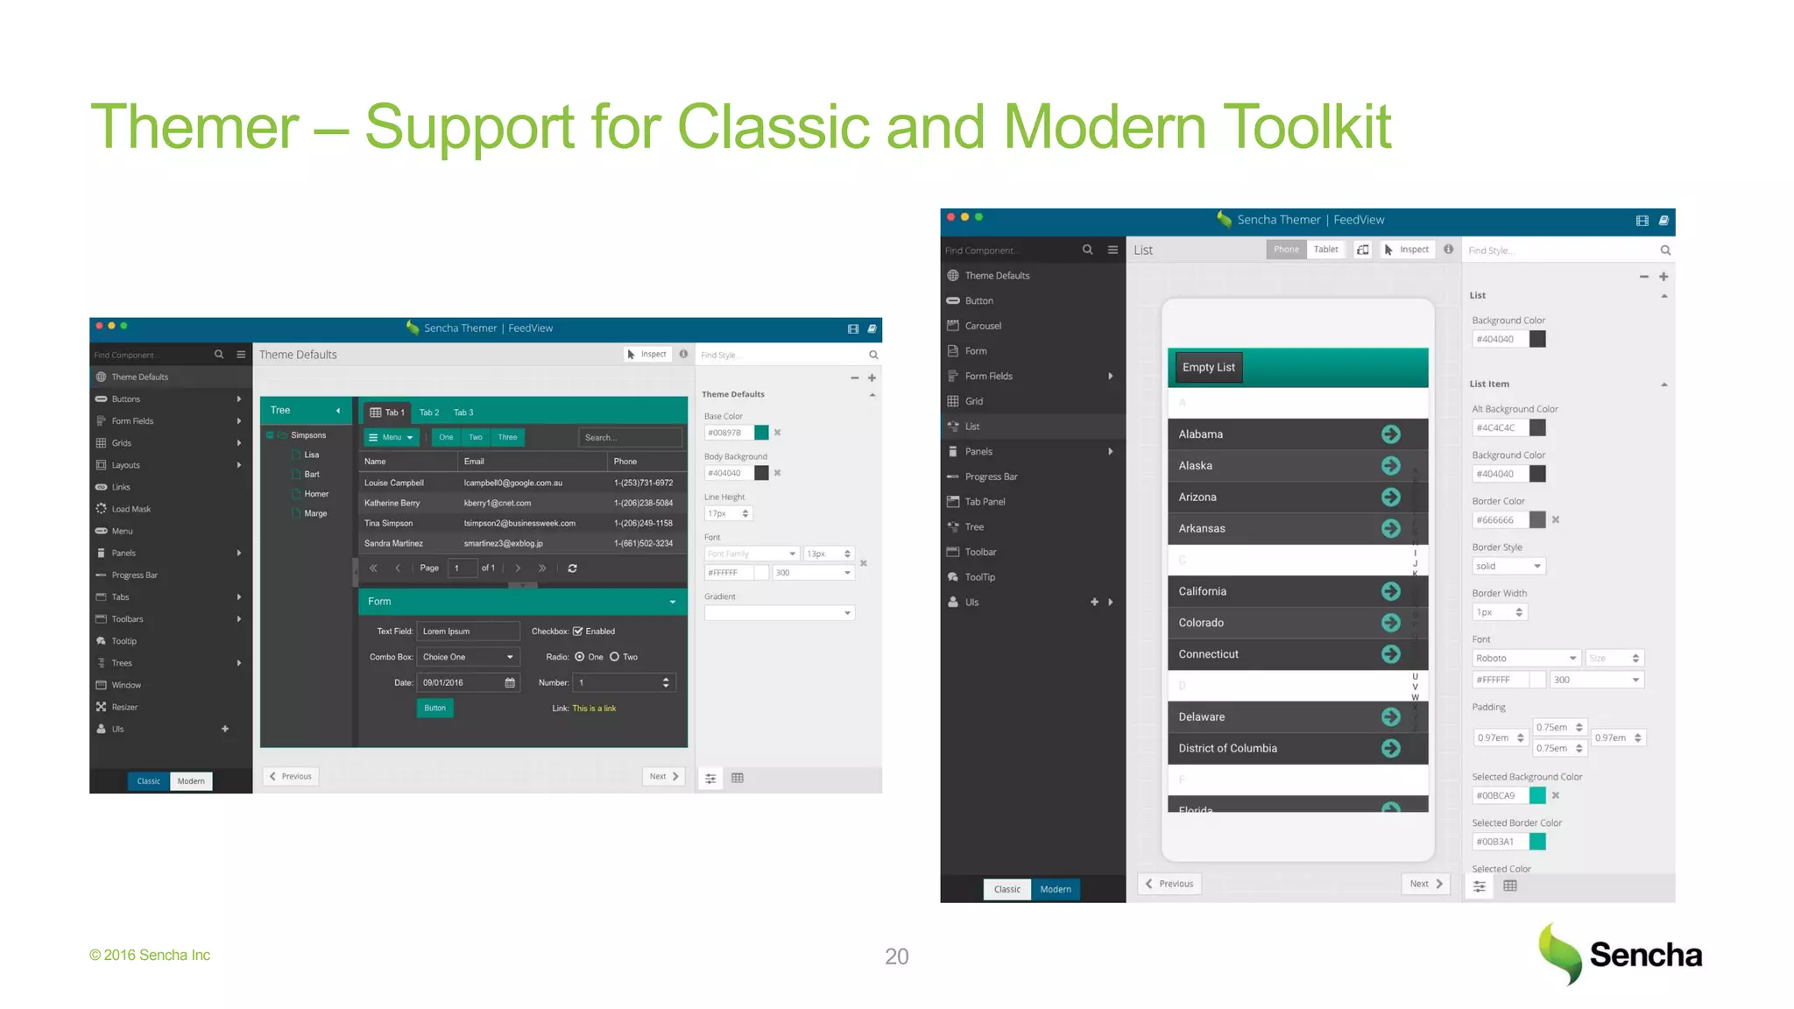1794x1009 pixels.
Task: Click arrow icon on California list row
Action: click(1390, 591)
